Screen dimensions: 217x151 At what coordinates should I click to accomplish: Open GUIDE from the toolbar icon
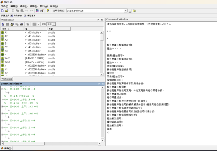(42, 11)
